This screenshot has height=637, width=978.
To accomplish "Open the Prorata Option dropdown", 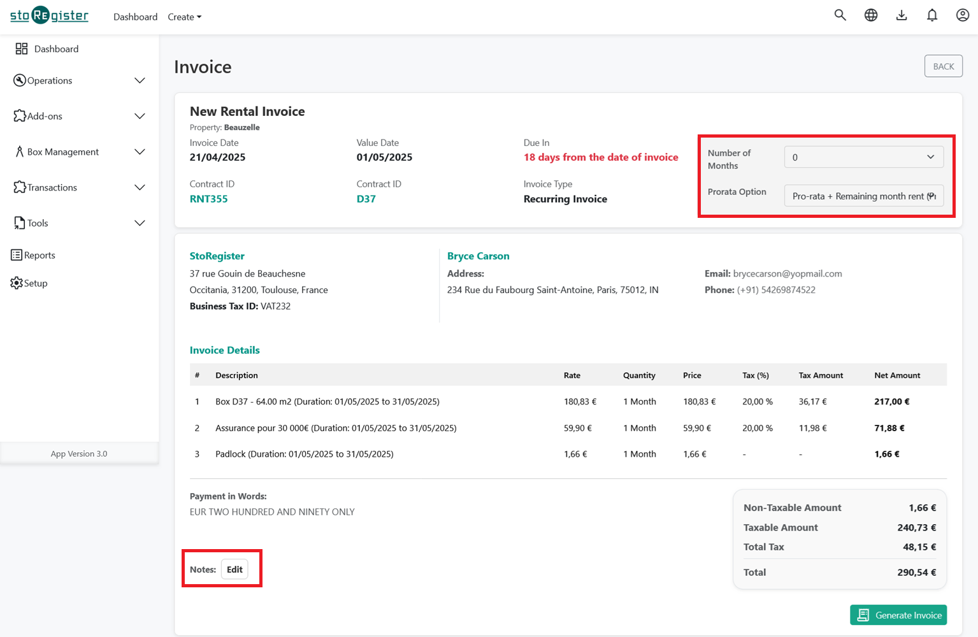I will 863,196.
